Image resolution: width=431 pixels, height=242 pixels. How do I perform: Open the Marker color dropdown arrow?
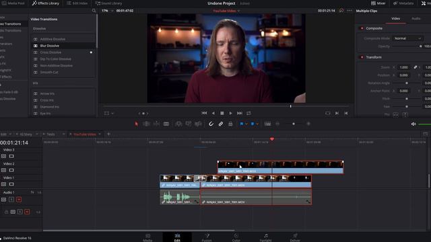tap(257, 124)
